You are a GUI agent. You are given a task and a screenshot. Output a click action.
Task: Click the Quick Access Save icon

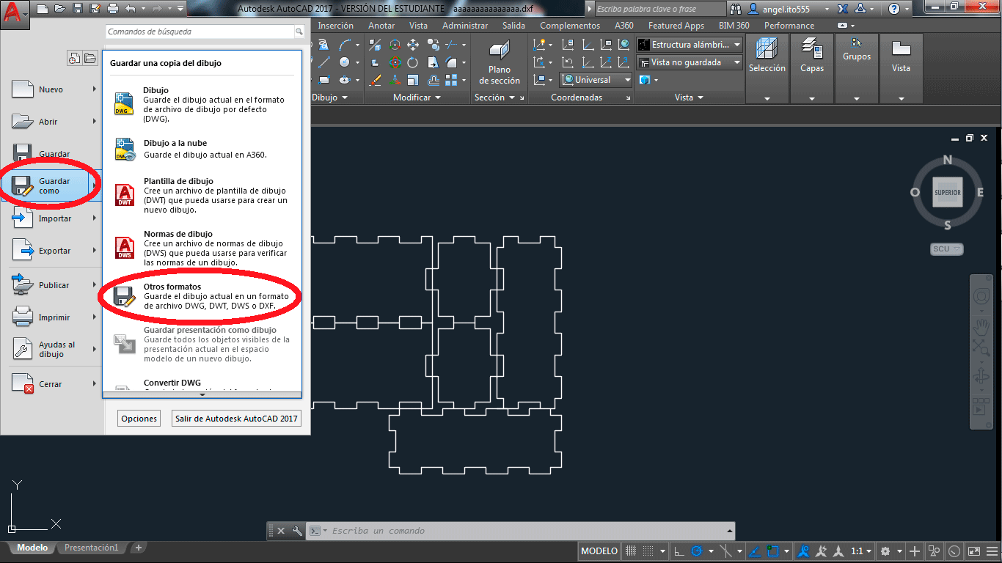coord(77,9)
